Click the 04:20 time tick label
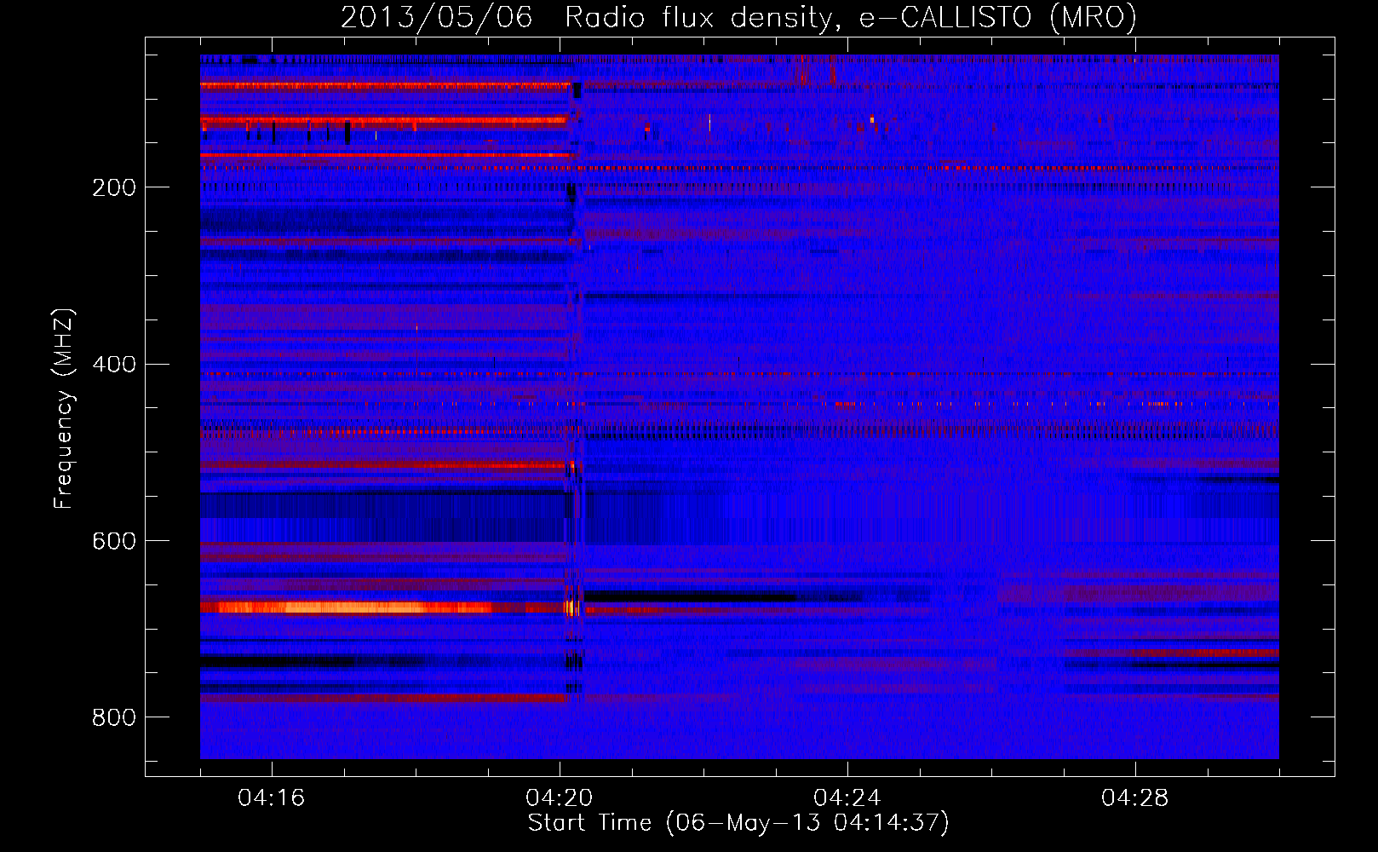This screenshot has width=1378, height=852. pyautogui.click(x=560, y=798)
